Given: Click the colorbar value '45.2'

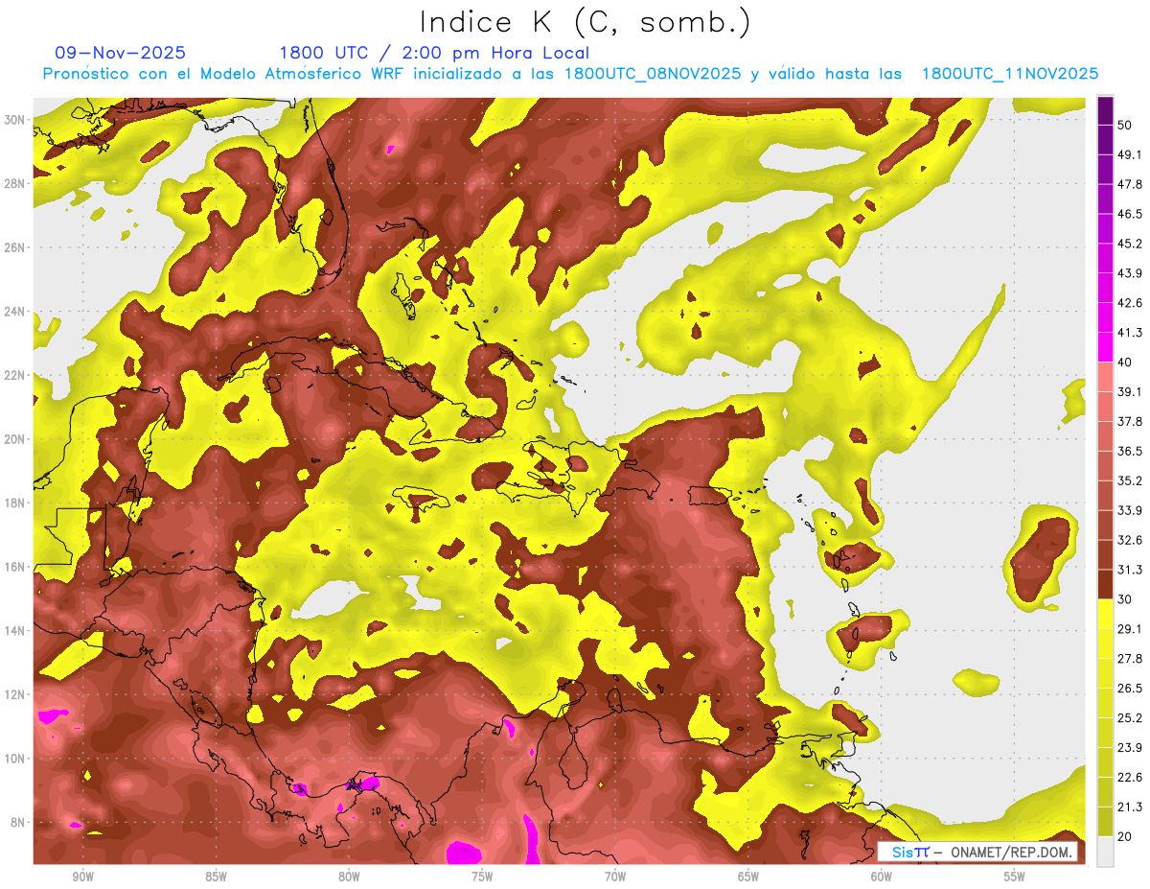Looking at the screenshot, I should [x=1130, y=244].
